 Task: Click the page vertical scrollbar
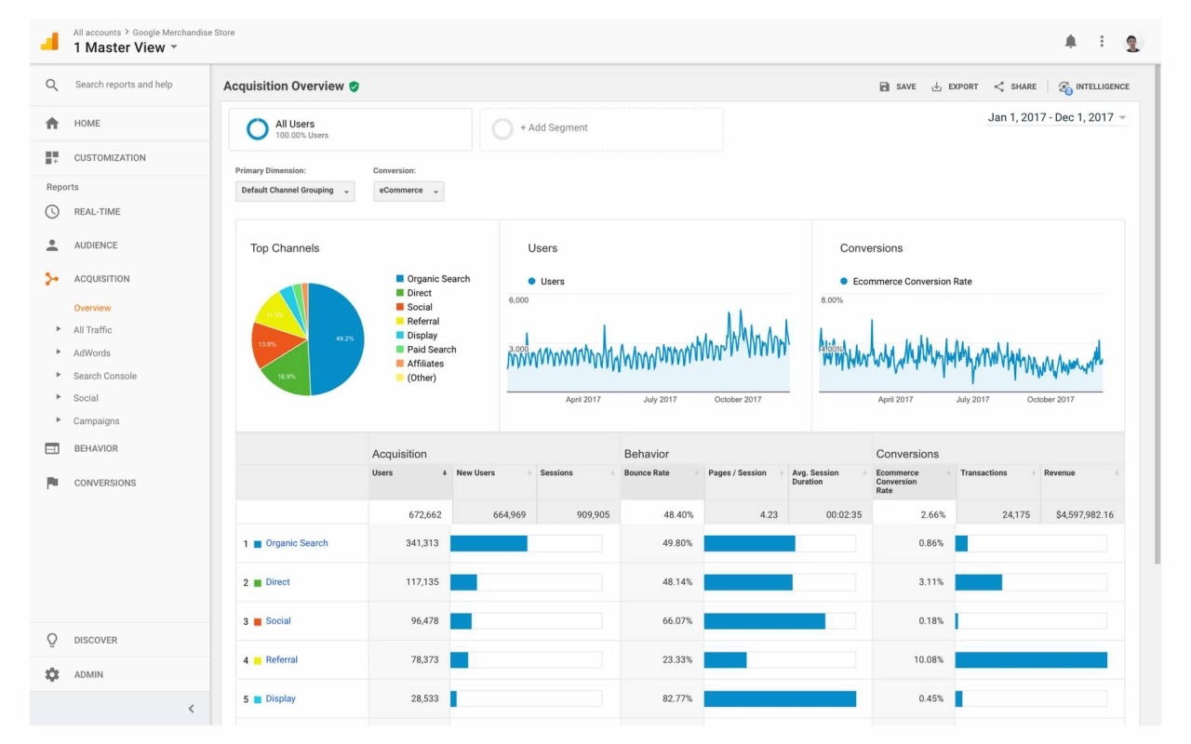pos(1157,313)
